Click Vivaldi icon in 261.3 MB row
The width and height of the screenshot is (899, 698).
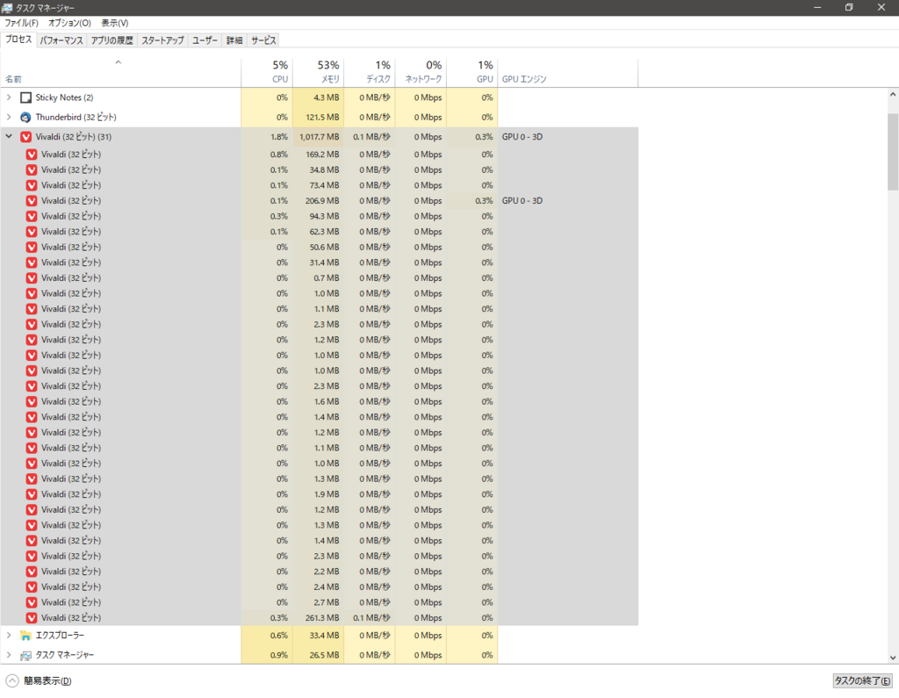[32, 618]
